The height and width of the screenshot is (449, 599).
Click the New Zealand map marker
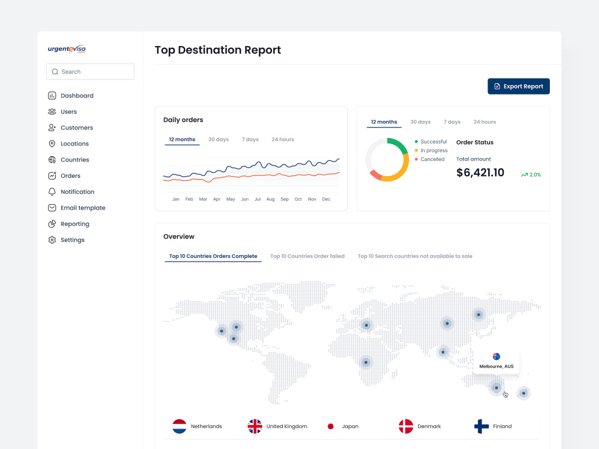click(524, 393)
